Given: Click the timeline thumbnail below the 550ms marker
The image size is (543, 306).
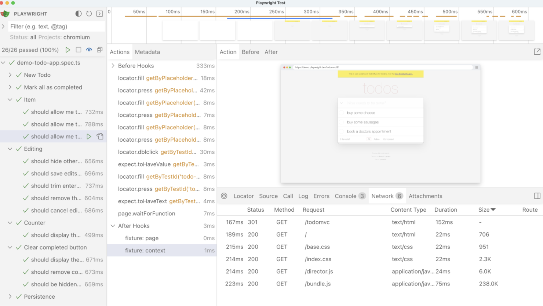Looking at the screenshot, I should (x=479, y=30).
